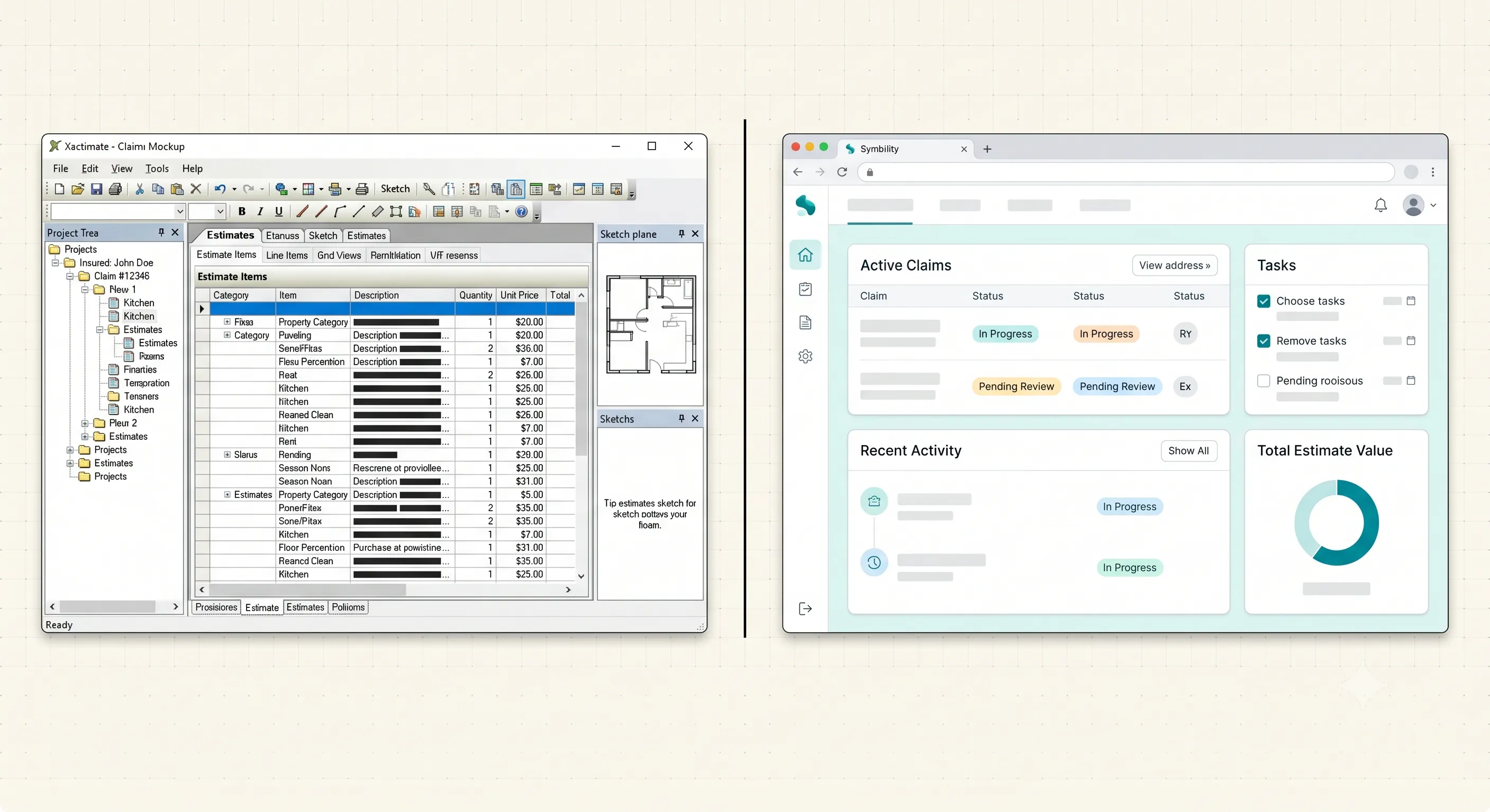This screenshot has width=1490, height=812.
Task: Open the user avatar dropdown chevron in Symbility
Action: (1433, 205)
